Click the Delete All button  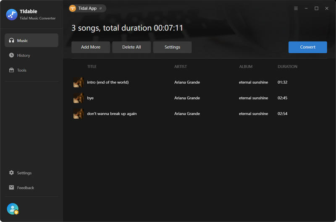(131, 47)
